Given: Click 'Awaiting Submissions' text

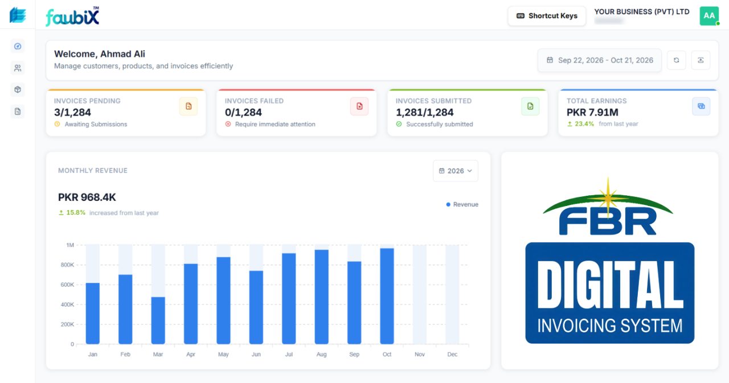Looking at the screenshot, I should click(96, 124).
